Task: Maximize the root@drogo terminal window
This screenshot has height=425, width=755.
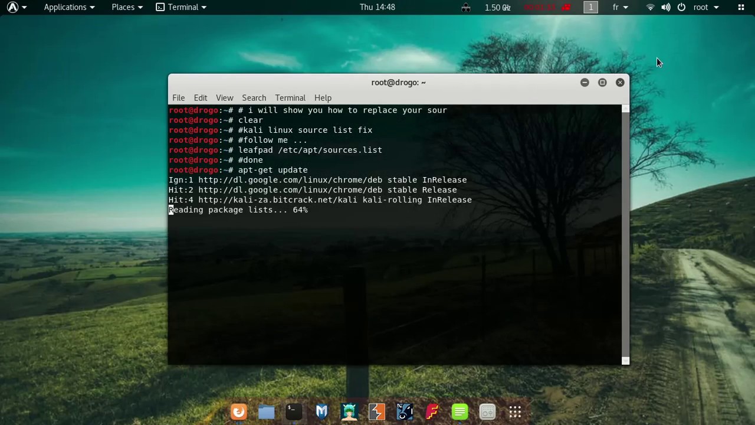Action: tap(602, 83)
